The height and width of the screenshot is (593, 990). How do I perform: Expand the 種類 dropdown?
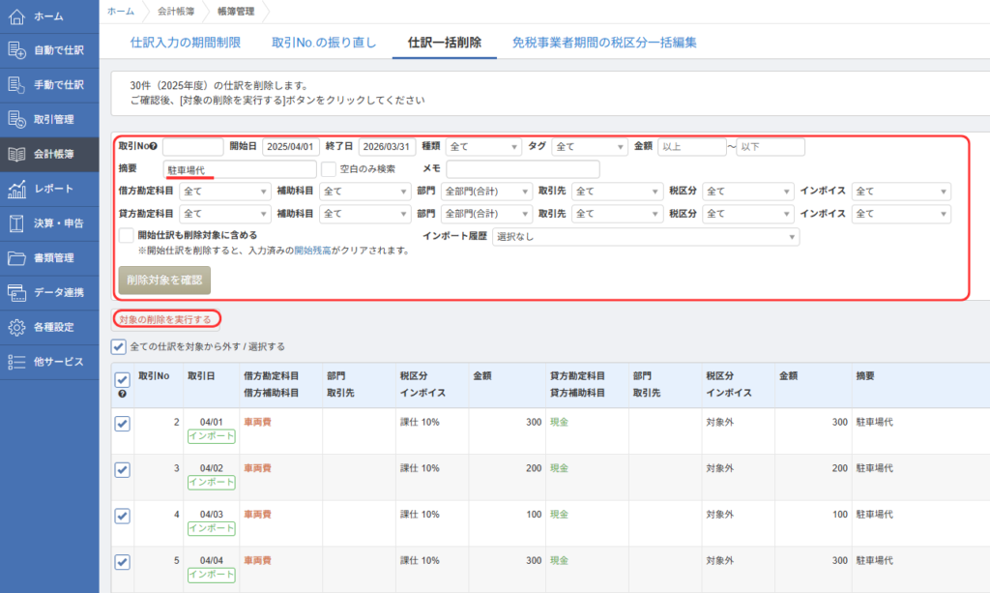click(483, 147)
